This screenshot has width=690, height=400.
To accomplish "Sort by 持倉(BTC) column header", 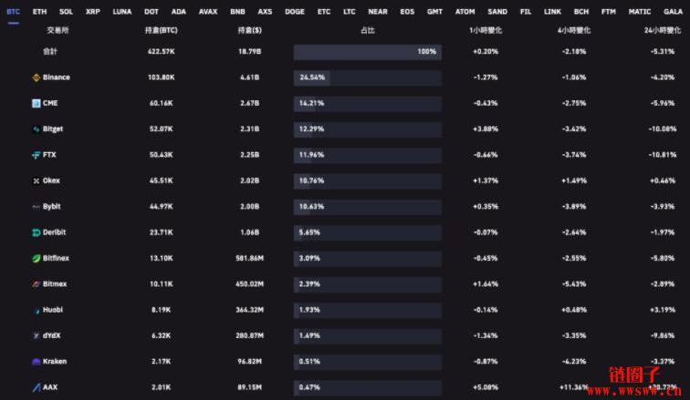I will (161, 30).
